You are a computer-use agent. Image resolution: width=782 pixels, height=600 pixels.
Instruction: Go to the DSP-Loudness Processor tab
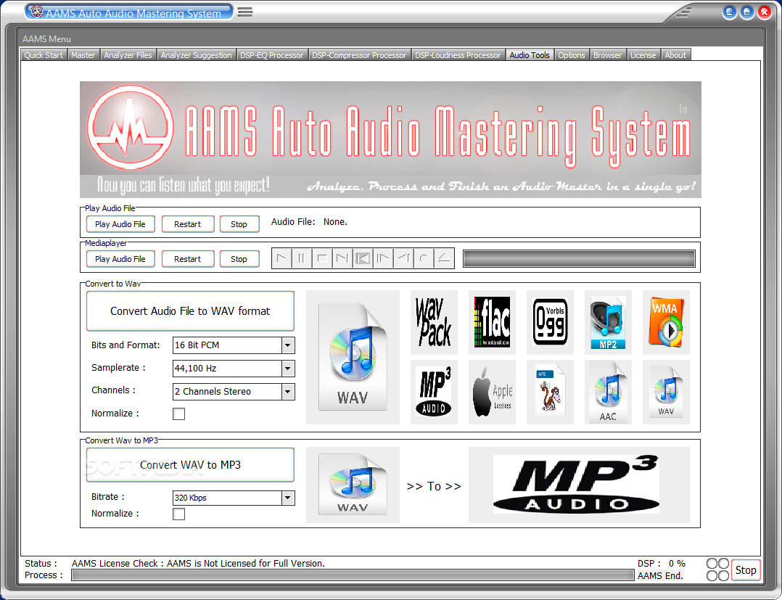458,55
